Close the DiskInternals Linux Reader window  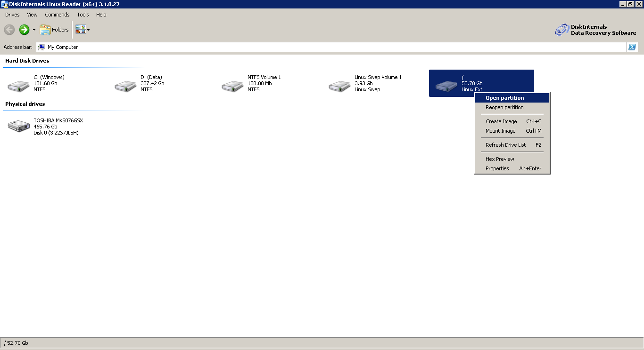[x=638, y=4]
